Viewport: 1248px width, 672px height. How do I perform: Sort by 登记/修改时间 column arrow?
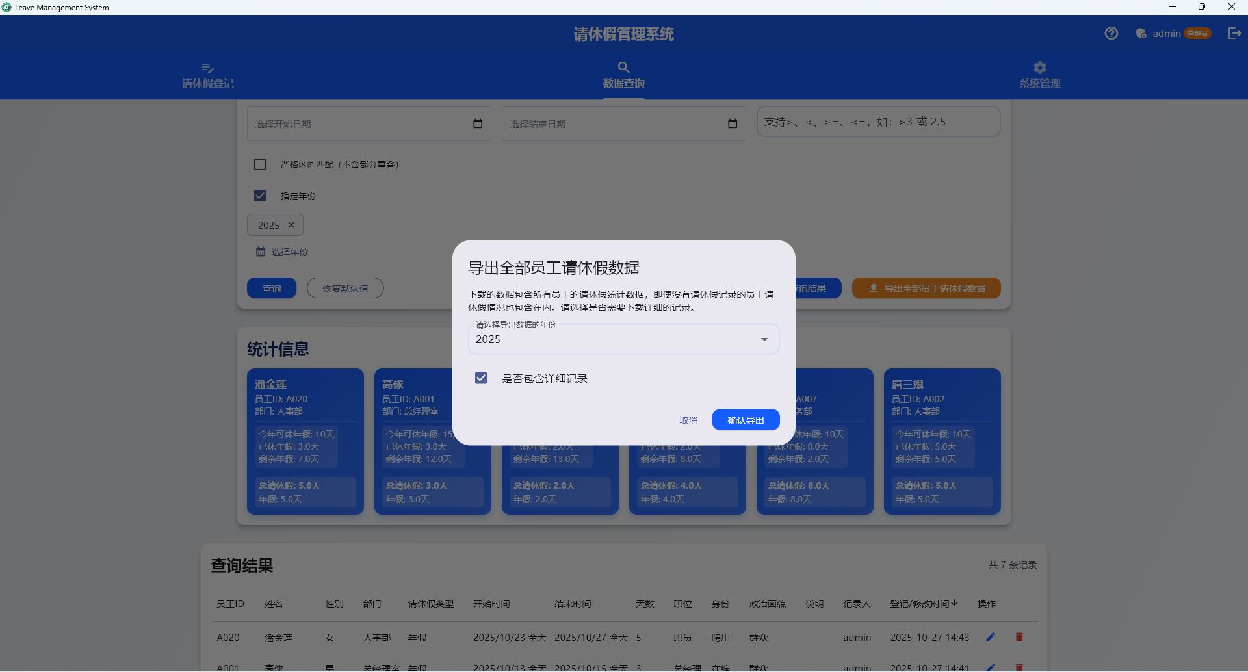(954, 603)
